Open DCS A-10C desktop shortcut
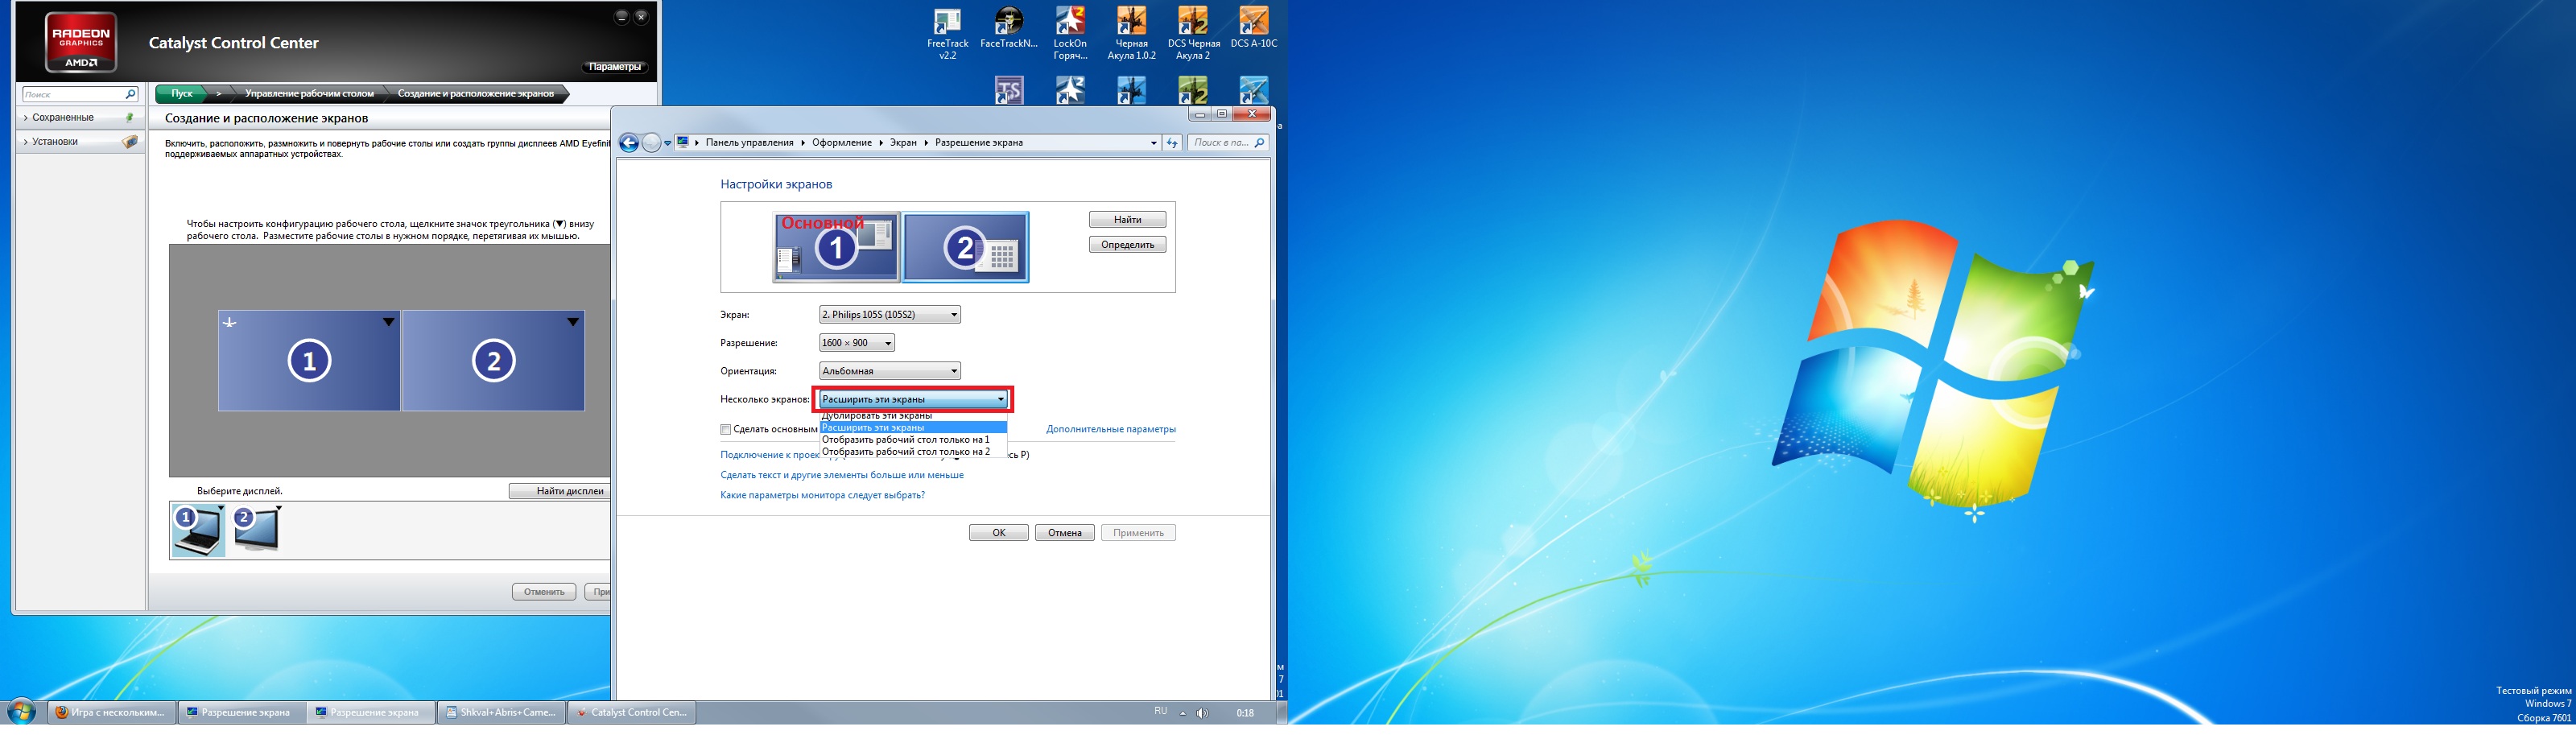This screenshot has height=739, width=2576. click(x=1254, y=29)
